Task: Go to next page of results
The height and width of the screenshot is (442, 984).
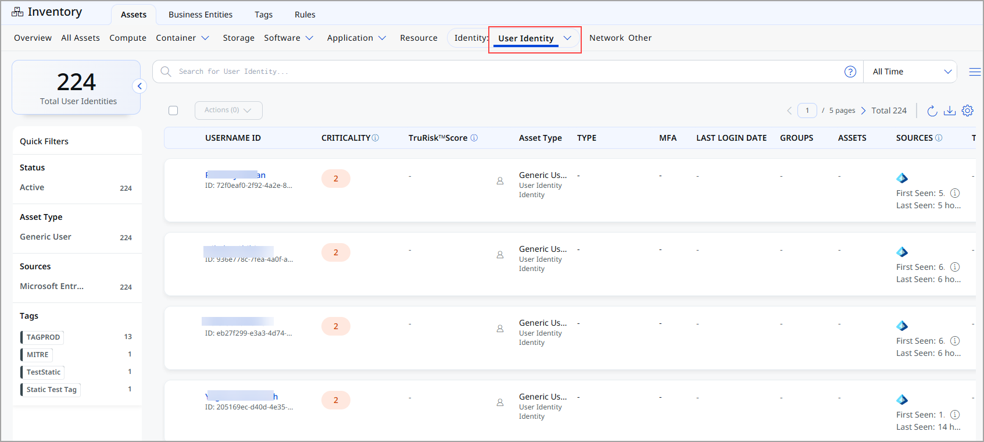Action: pos(863,110)
